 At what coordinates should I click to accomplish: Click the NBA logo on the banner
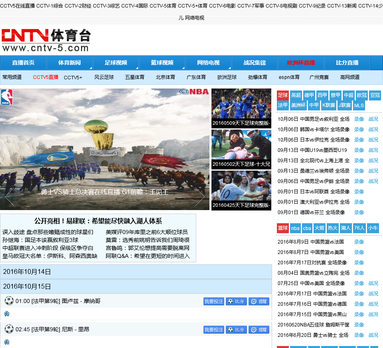coord(7,97)
